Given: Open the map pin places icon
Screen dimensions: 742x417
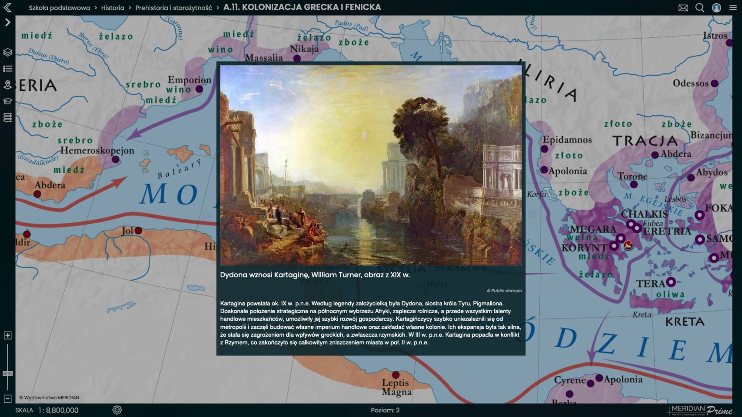Looking at the screenshot, I should point(7,85).
